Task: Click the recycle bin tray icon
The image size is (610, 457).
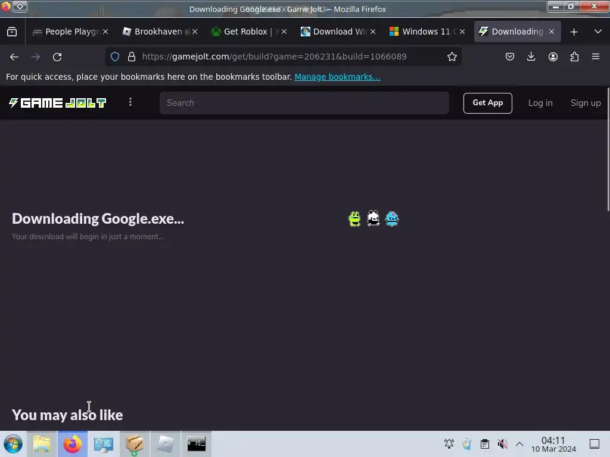Action: pos(467,444)
